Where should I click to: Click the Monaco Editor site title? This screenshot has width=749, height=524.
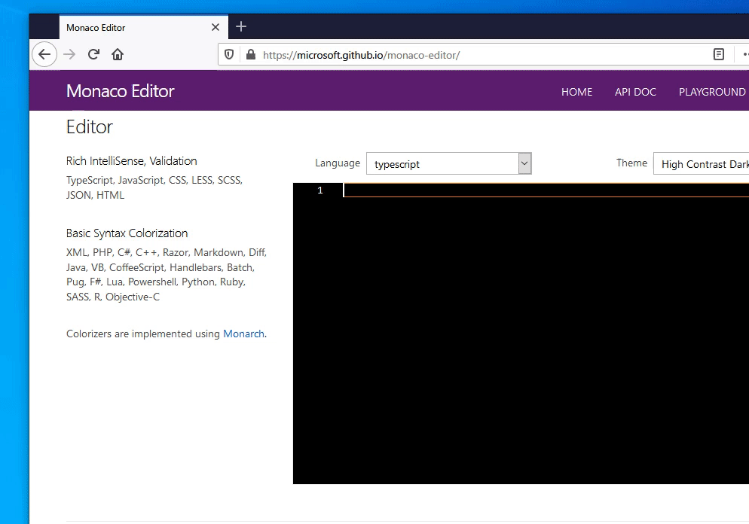(x=121, y=90)
